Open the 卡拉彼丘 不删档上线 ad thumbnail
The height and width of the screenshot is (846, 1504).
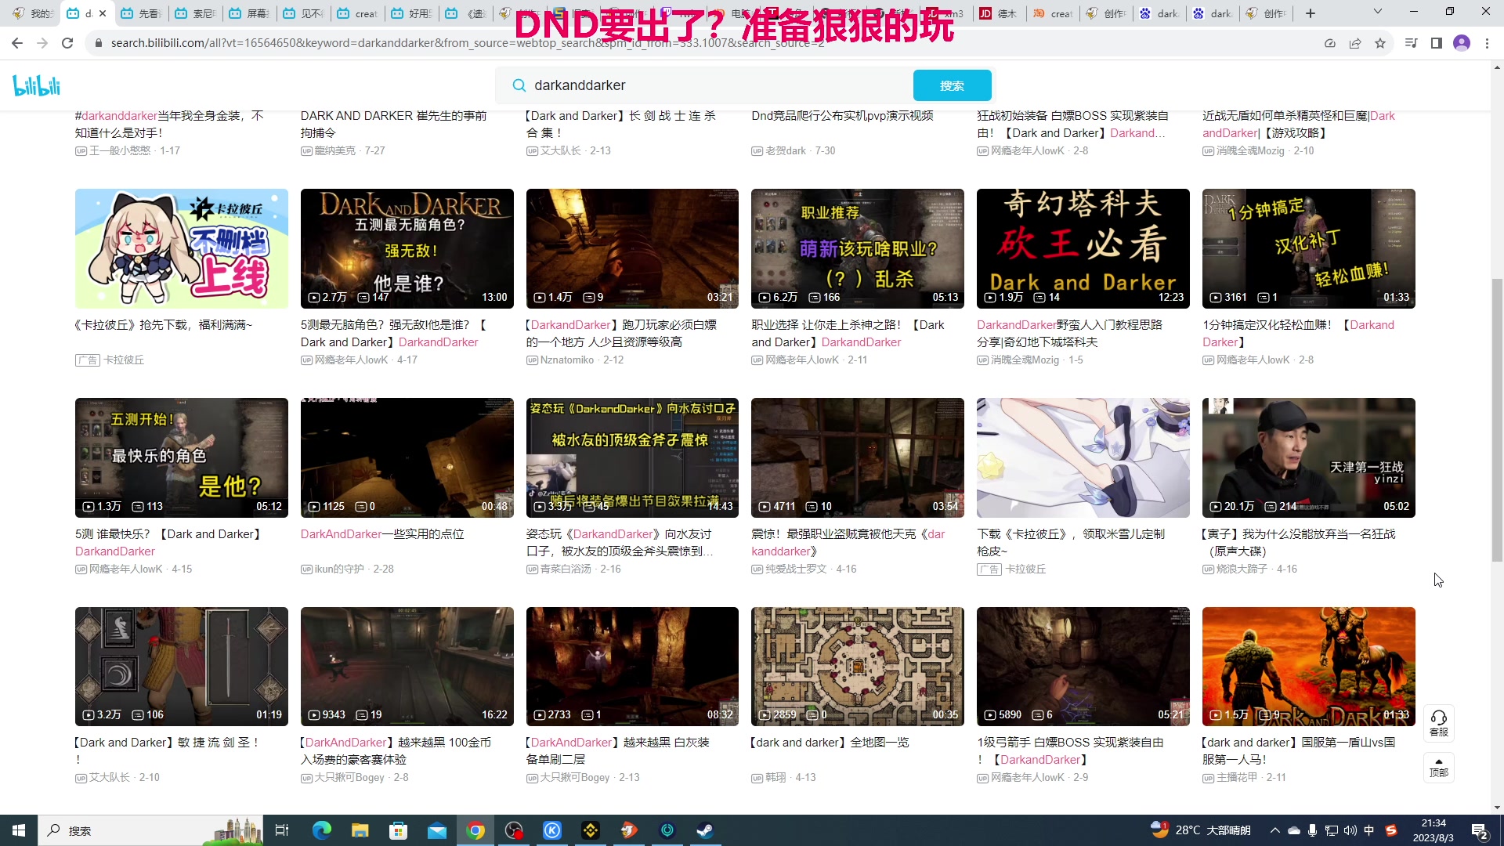pyautogui.click(x=182, y=248)
